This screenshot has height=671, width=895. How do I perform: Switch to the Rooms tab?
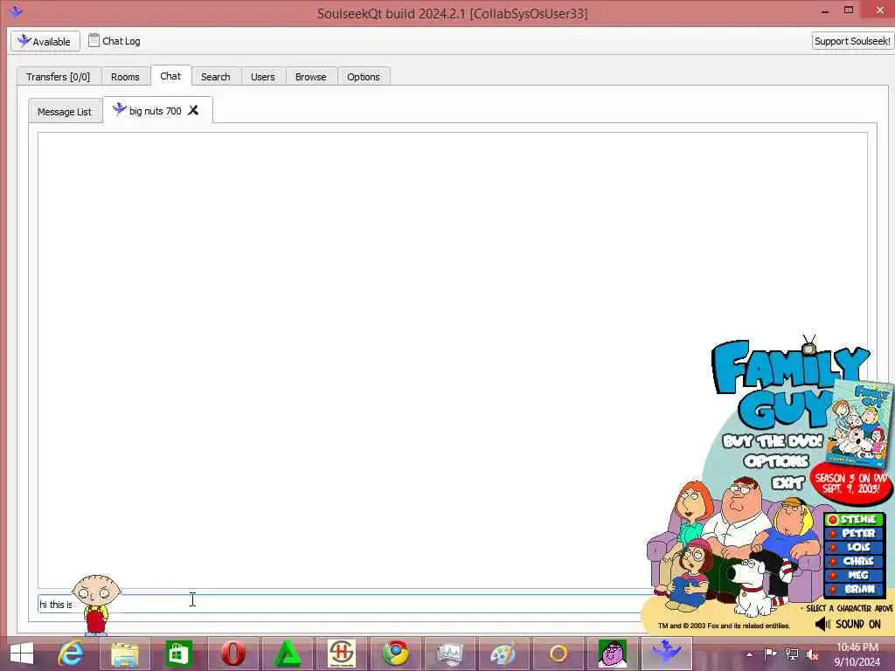pos(125,77)
